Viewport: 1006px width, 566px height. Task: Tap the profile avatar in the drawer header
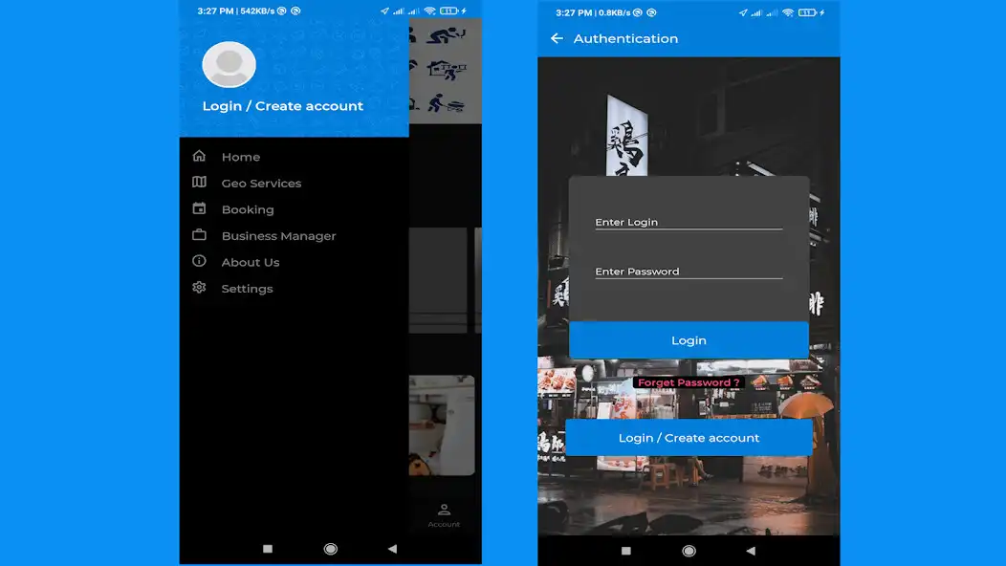(x=229, y=65)
